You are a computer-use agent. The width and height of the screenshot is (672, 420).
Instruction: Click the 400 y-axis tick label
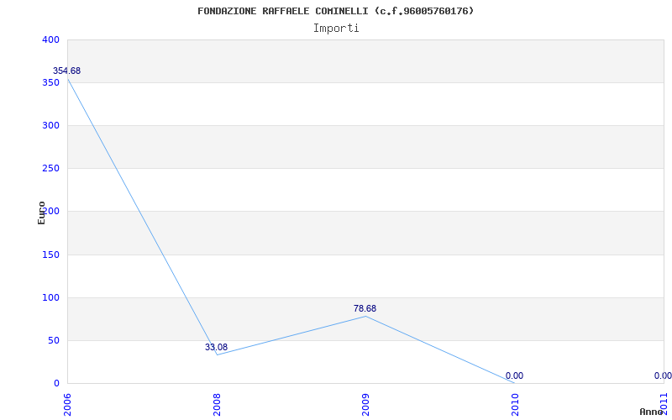(x=50, y=39)
